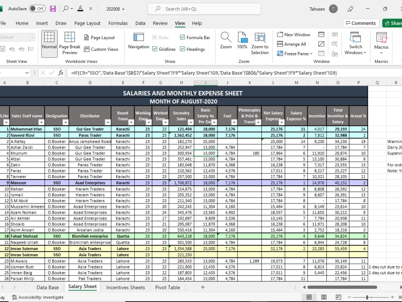Open Distributor column filter dropdown
The image size is (402, 302).
pos(108,122)
